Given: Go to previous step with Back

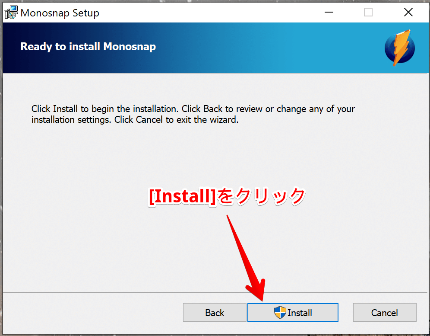Looking at the screenshot, I should 215,312.
